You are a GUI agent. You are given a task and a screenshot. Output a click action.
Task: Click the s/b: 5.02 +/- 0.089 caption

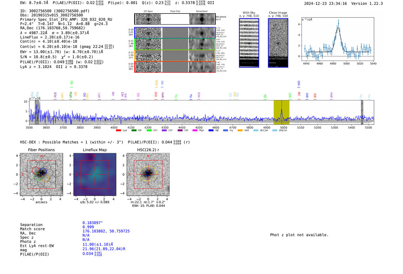coord(95,202)
